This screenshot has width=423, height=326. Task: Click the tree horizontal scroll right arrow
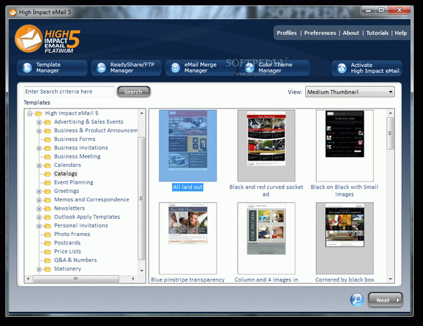pyautogui.click(x=133, y=279)
